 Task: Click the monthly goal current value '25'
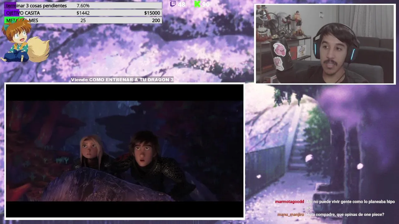83,20
